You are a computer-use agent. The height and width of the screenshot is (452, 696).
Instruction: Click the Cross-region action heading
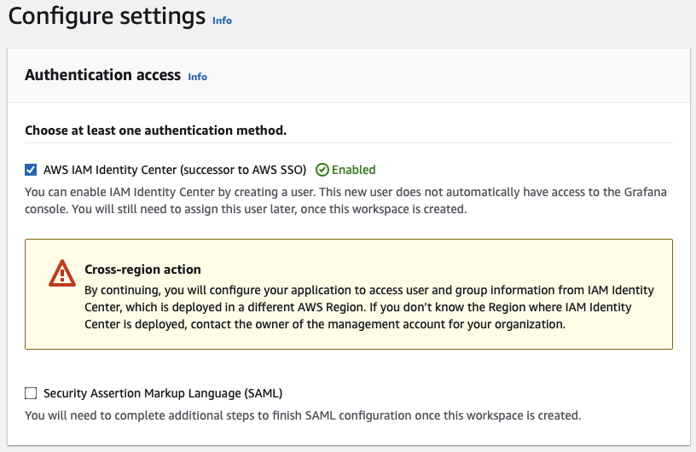(142, 269)
